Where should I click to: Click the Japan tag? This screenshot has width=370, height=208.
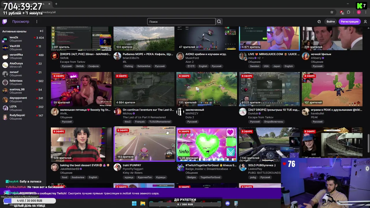click(x=277, y=66)
